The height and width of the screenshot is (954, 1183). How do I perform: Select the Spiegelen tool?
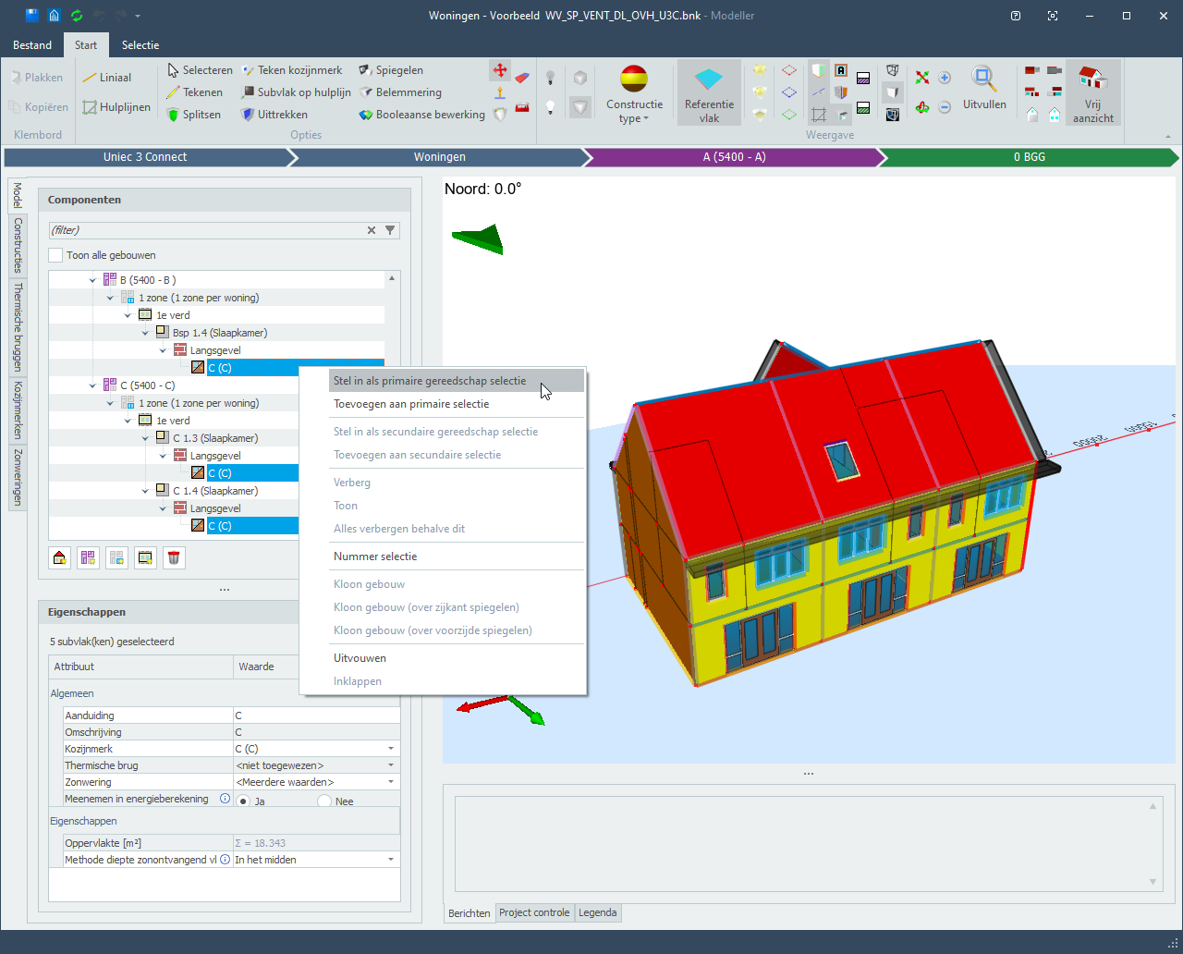(x=391, y=70)
